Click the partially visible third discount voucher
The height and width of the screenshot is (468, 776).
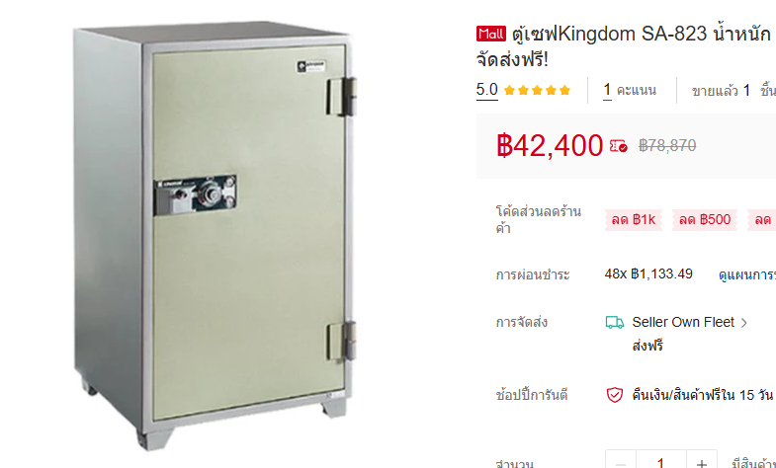761,219
